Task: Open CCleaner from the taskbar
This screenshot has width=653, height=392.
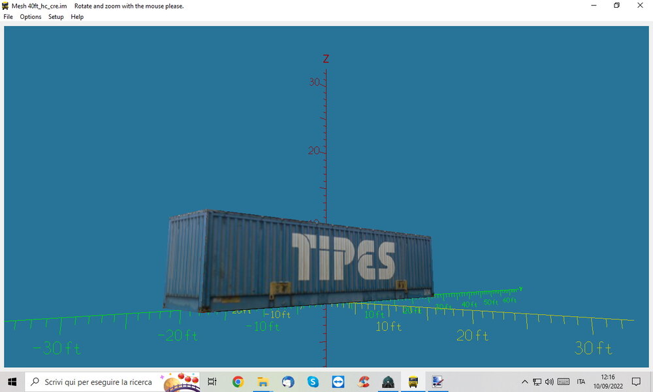Action: 363,382
